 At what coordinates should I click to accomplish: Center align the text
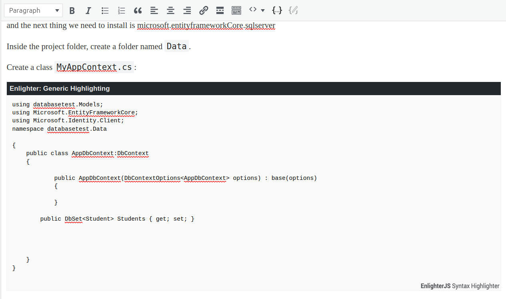(x=170, y=11)
